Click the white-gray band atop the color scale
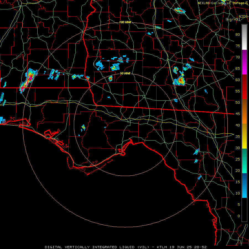This screenshot has height=249, width=249. point(244,37)
